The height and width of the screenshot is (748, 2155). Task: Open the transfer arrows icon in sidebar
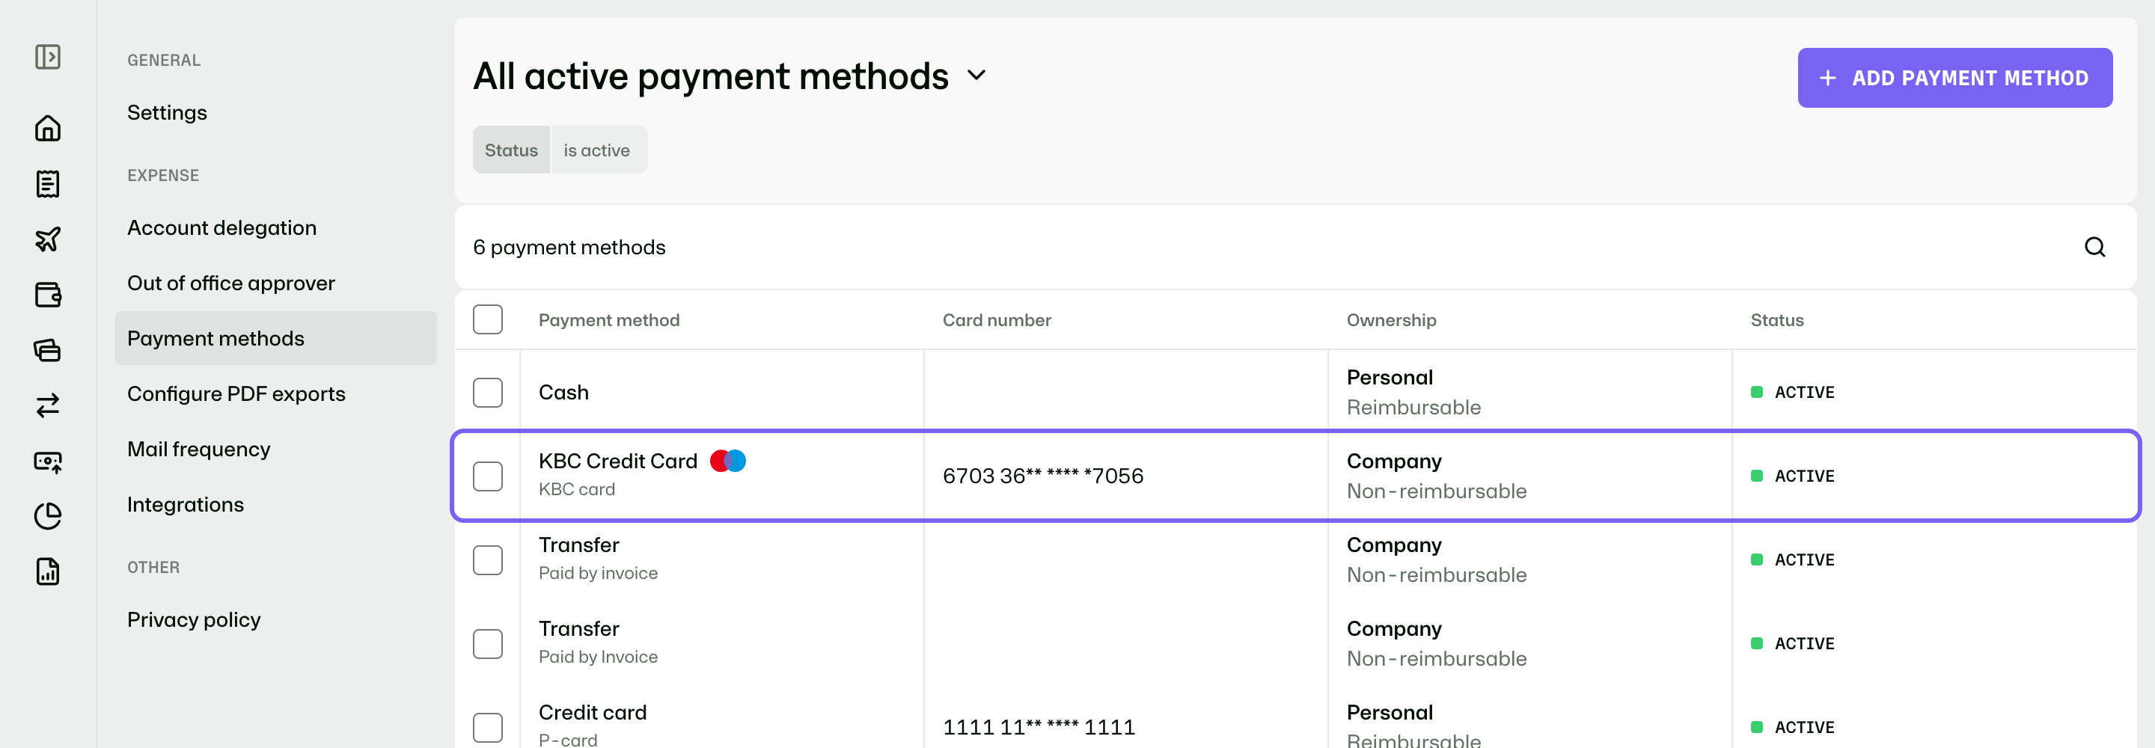[x=48, y=405]
